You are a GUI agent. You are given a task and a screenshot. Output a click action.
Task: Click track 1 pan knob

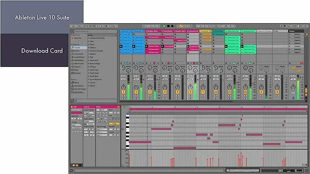[x=123, y=87]
